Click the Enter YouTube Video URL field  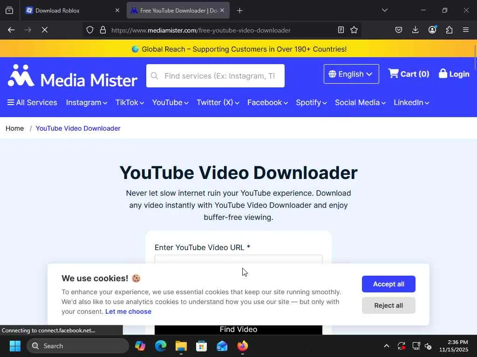[238, 259]
